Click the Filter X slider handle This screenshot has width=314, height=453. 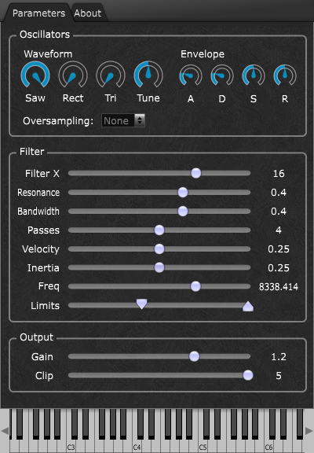196,173
